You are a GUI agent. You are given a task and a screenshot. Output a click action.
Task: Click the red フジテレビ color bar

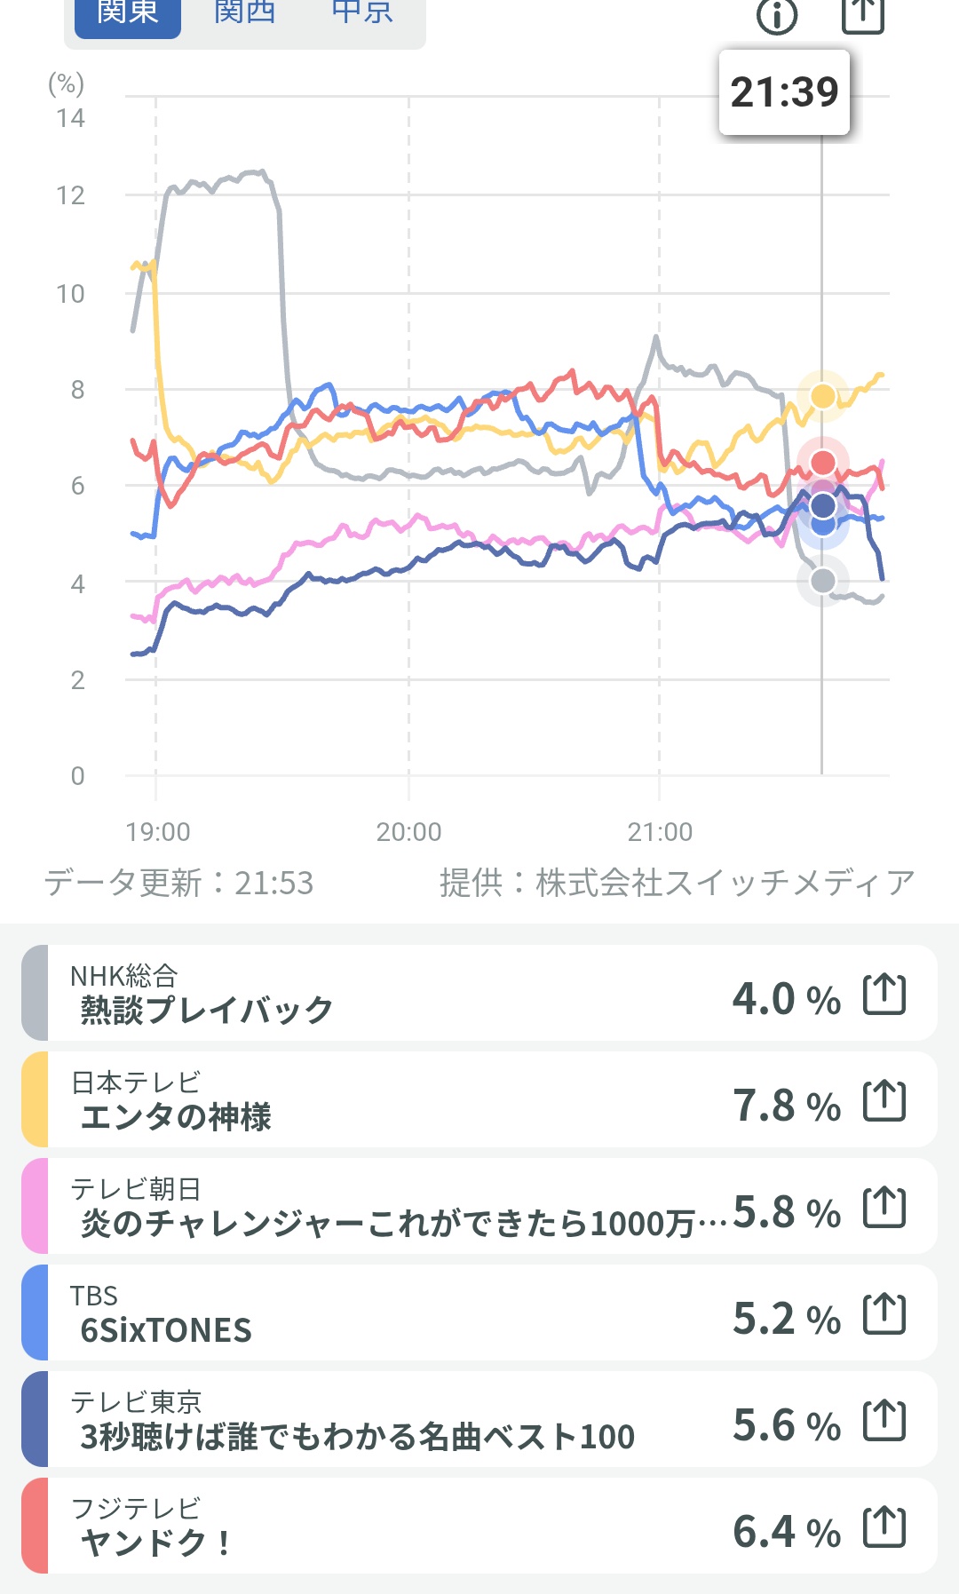coord(35,1527)
